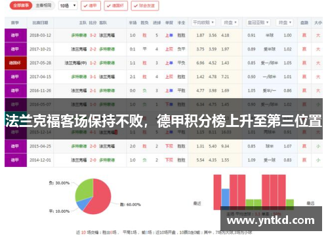Image resolution: width=328 pixels, height=237 pixels.
Task: Select the date 2016-11-26
Action: click(40, 90)
